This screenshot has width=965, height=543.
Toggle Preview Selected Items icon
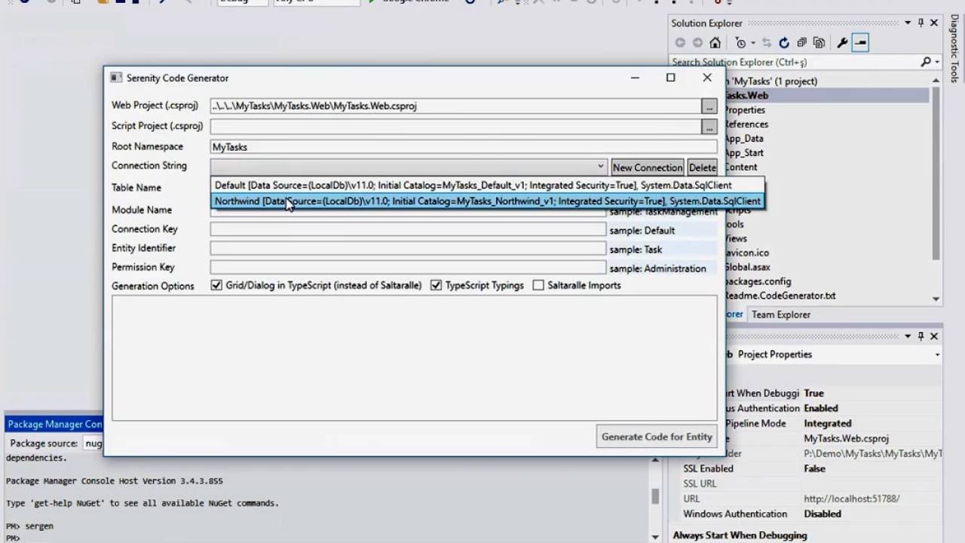pos(860,43)
